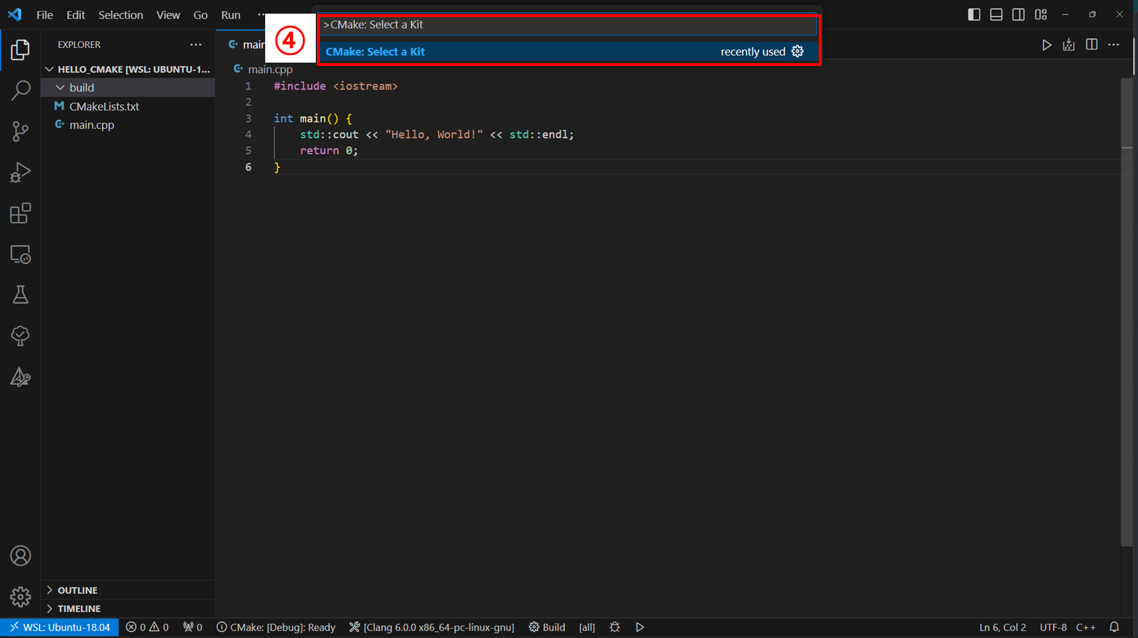This screenshot has width=1138, height=638.
Task: Toggle primary side bar layout button
Action: (x=974, y=15)
